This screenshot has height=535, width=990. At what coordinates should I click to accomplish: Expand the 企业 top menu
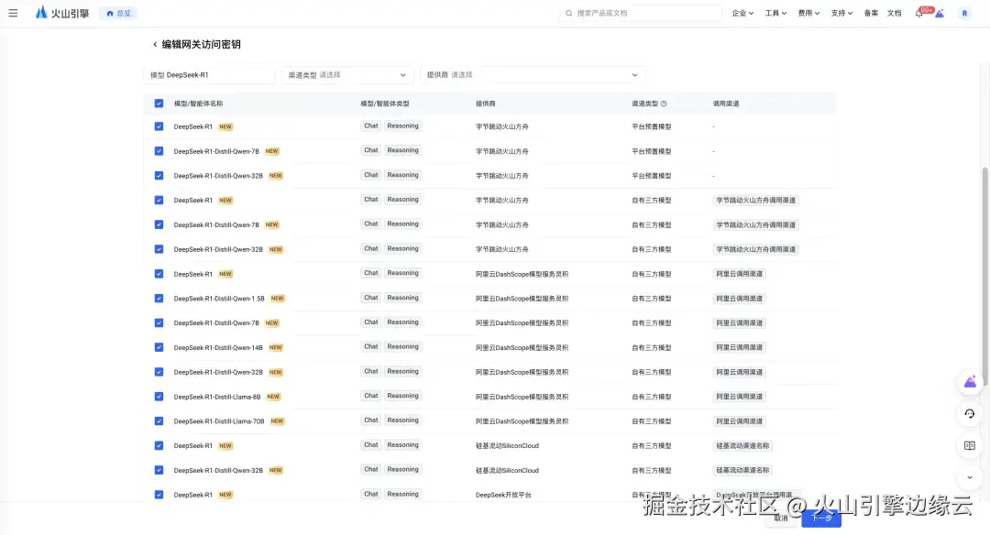click(x=742, y=13)
